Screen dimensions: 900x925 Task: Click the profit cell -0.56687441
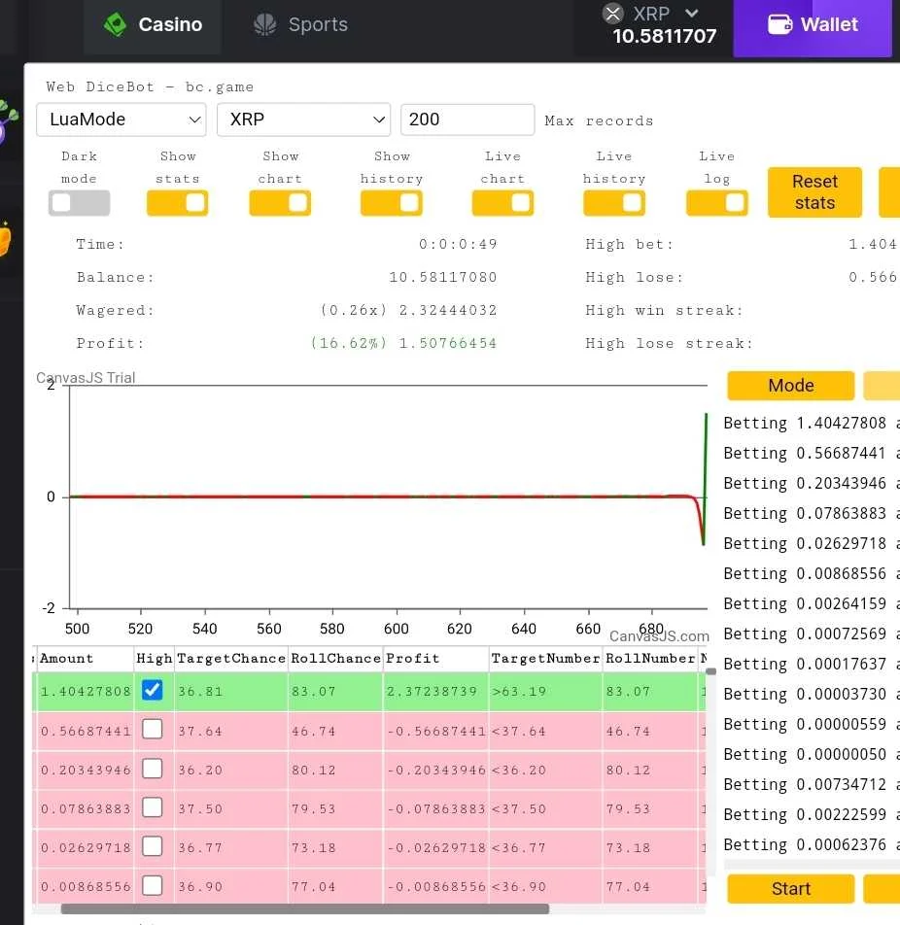pos(436,732)
